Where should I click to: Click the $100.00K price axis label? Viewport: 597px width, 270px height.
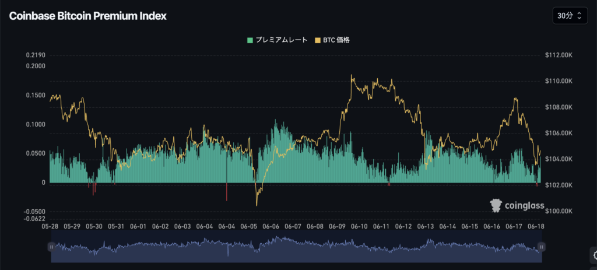tap(559, 211)
